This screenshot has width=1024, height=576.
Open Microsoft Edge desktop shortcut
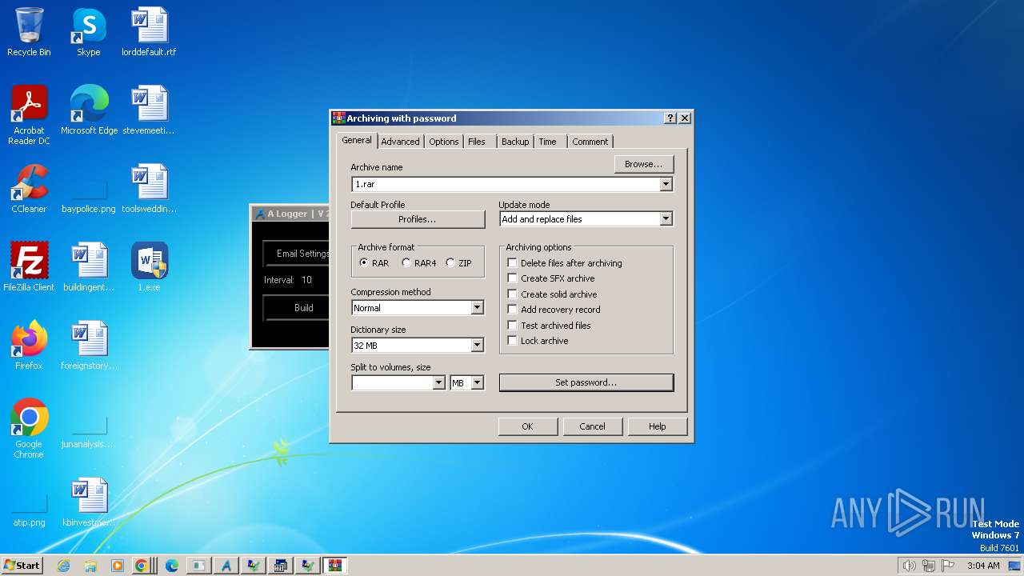[89, 110]
